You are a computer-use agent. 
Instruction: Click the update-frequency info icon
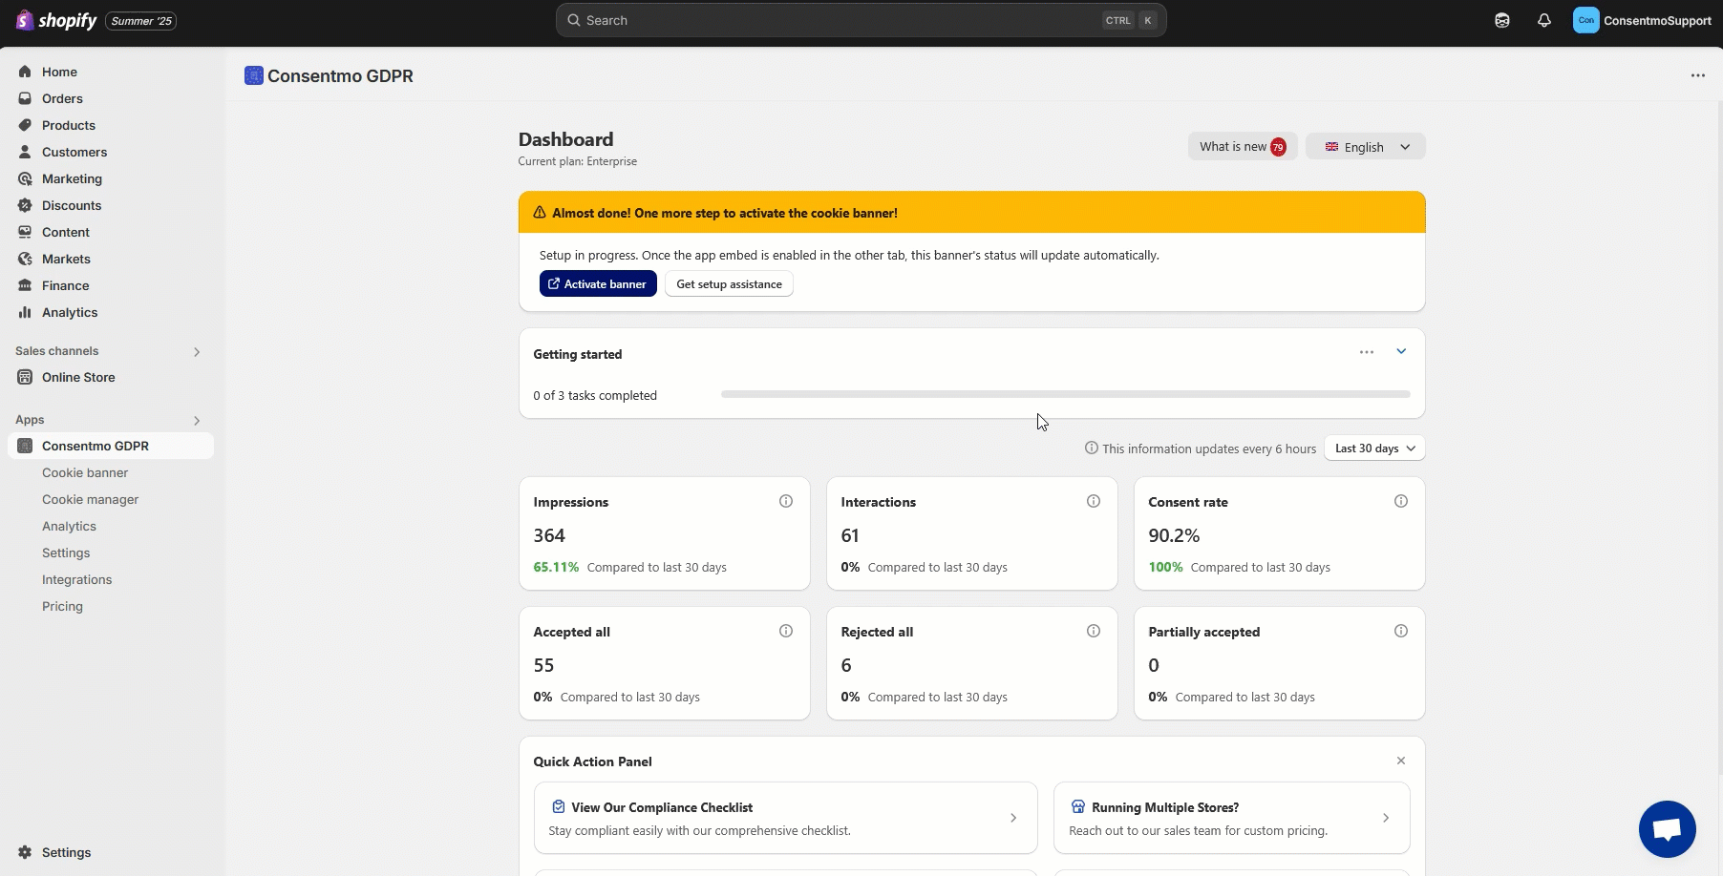[x=1091, y=448]
